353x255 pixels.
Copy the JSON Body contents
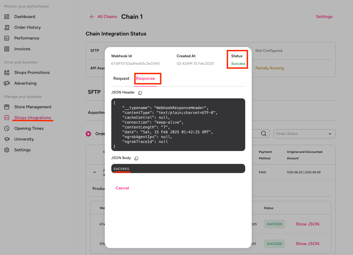[136, 158]
